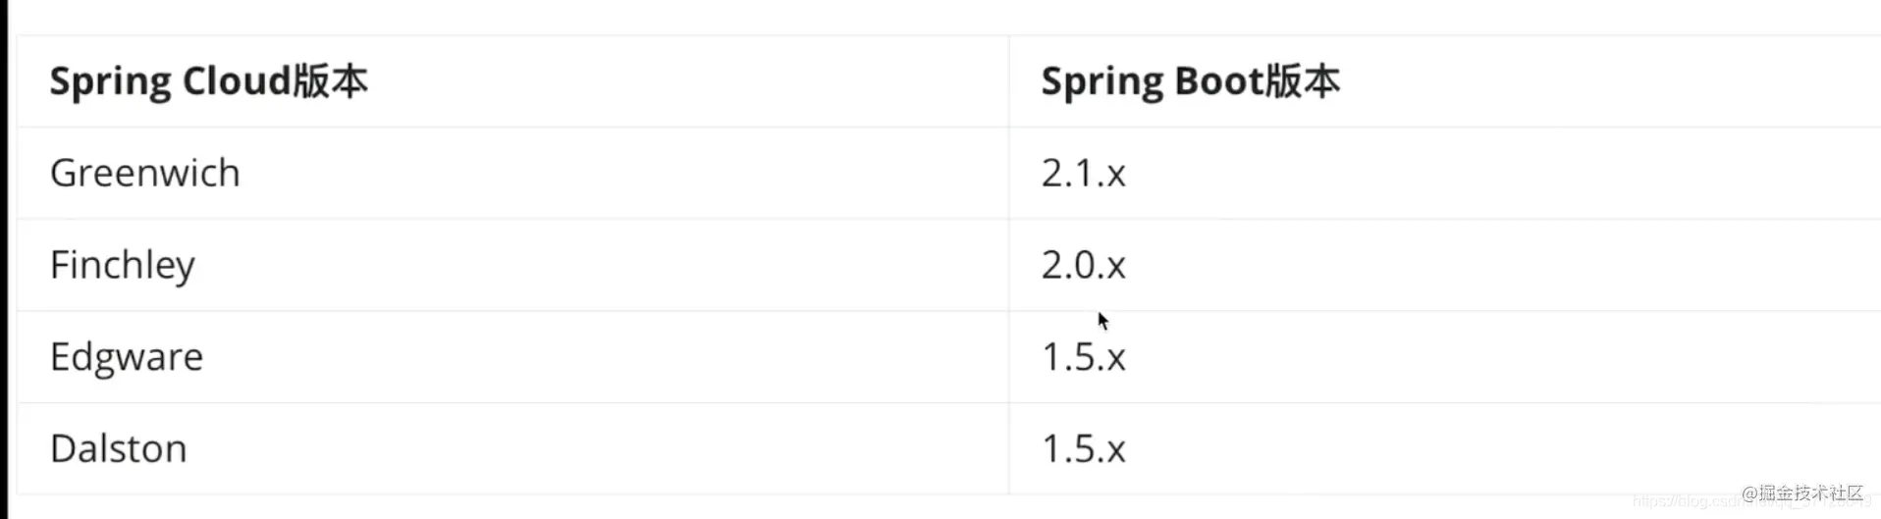The width and height of the screenshot is (1881, 519).
Task: Click 版本 after the word Cloud
Action: pyautogui.click(x=331, y=80)
